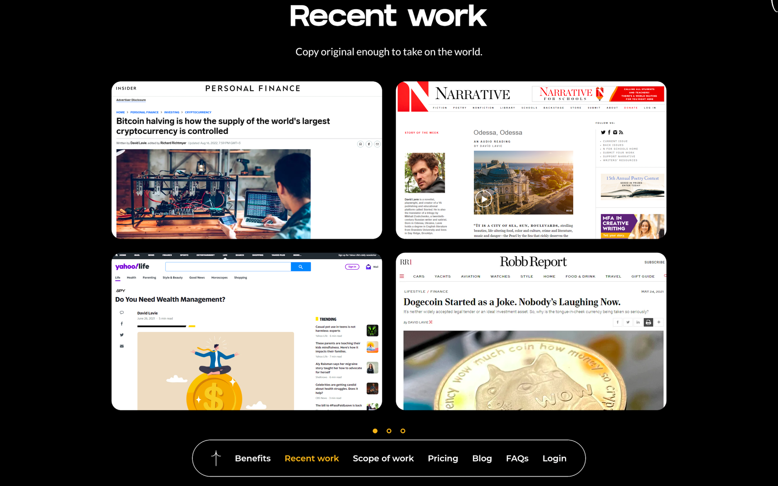Switch to the second carousel slide dot
The image size is (778, 486).
click(389, 431)
